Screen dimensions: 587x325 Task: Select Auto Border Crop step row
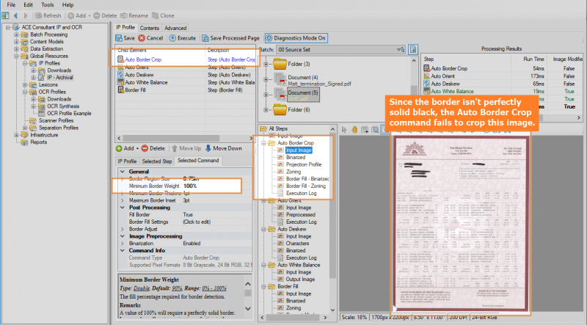186,59
